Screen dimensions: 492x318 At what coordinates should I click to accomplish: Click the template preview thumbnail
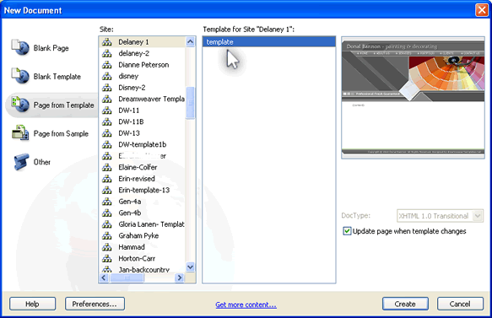413,98
